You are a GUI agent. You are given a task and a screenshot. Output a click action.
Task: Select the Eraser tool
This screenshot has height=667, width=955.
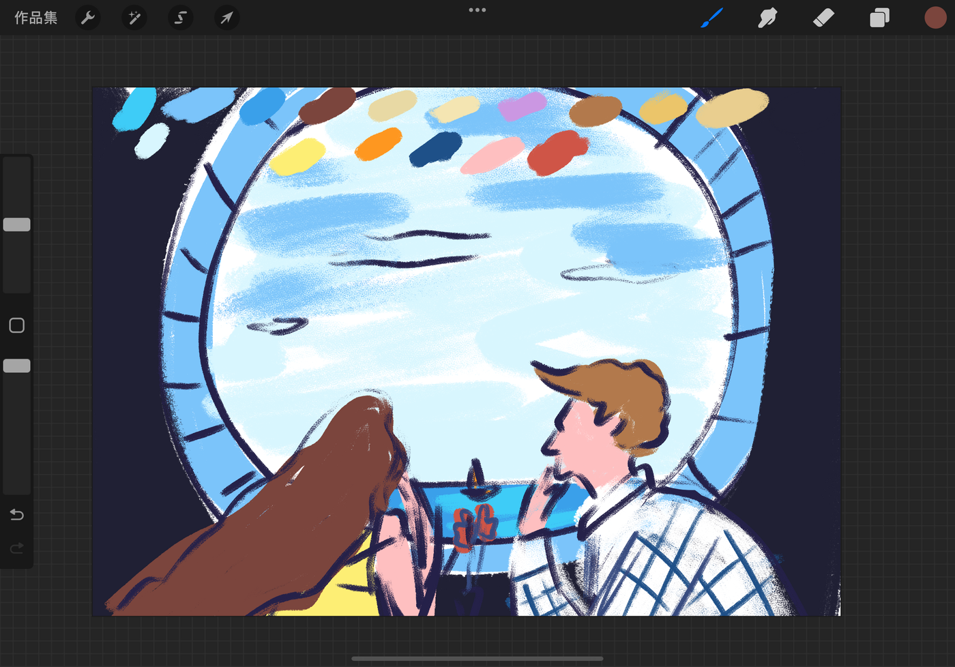(x=823, y=18)
